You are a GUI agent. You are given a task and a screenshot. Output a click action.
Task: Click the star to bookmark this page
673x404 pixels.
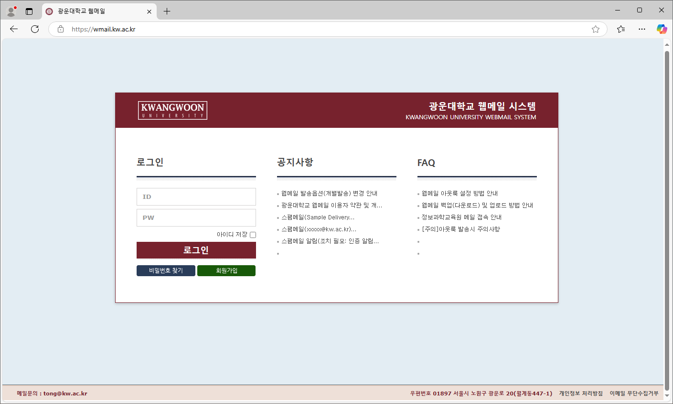[x=595, y=29]
